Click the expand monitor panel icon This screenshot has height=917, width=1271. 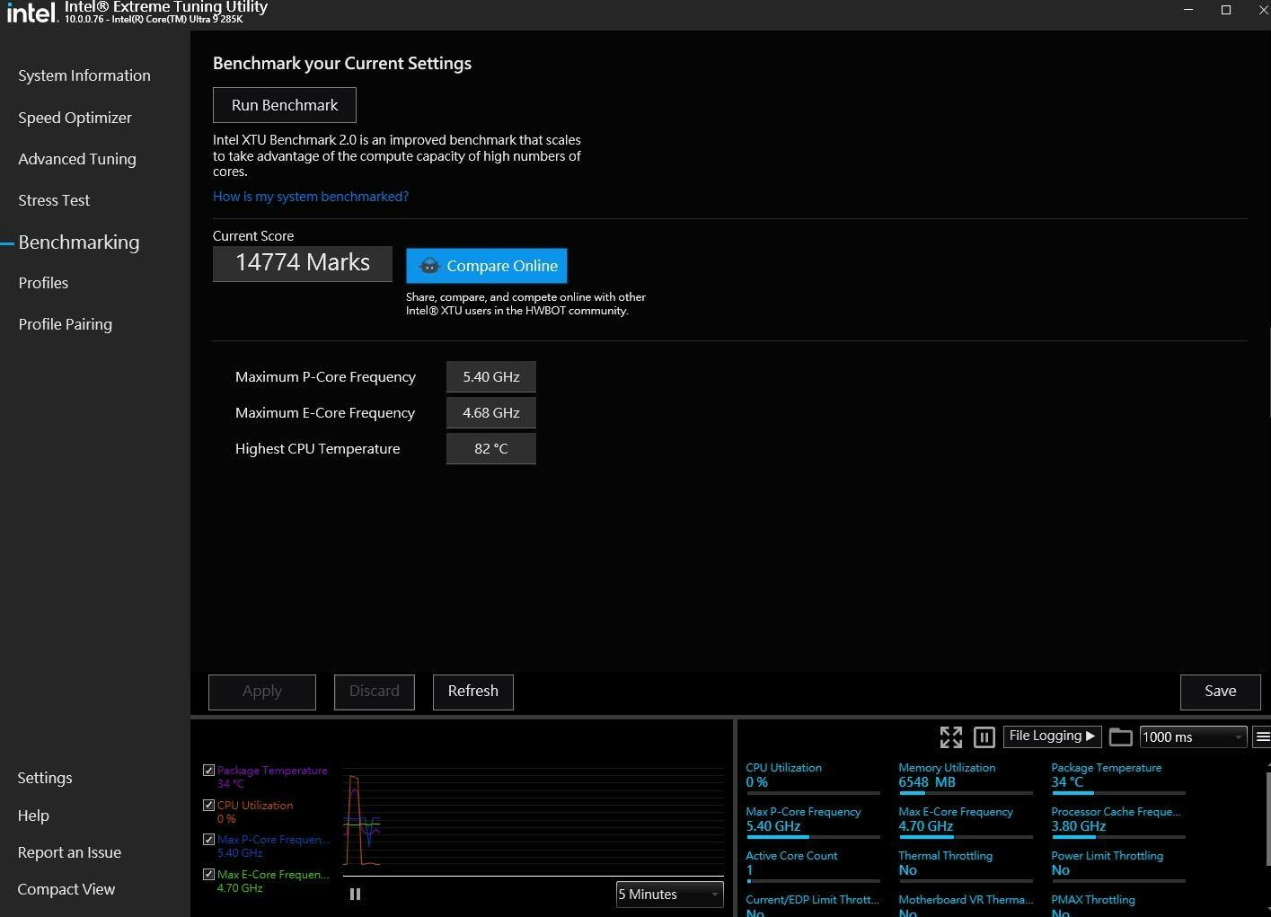pos(950,737)
